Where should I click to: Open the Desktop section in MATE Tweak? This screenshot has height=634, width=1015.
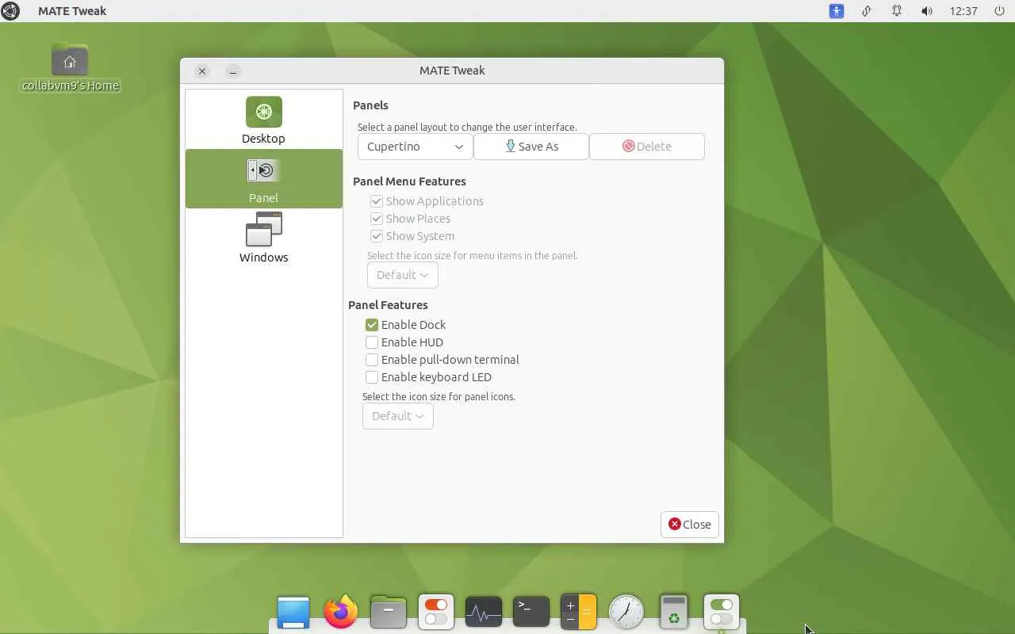click(x=263, y=120)
